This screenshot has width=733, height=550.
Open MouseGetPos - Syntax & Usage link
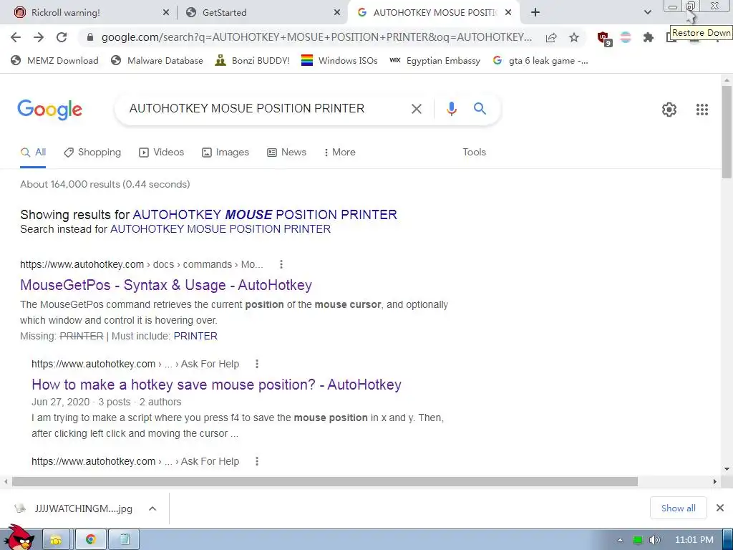click(x=166, y=285)
